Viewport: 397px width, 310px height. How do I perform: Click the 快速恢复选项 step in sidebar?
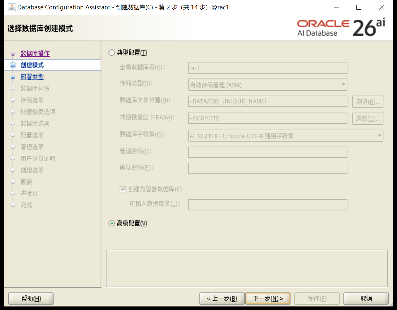coord(38,112)
